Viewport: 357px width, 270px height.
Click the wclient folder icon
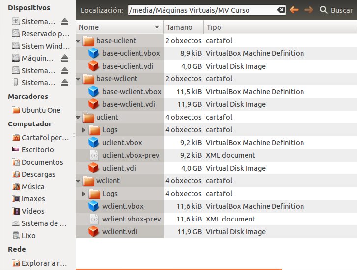(x=88, y=181)
